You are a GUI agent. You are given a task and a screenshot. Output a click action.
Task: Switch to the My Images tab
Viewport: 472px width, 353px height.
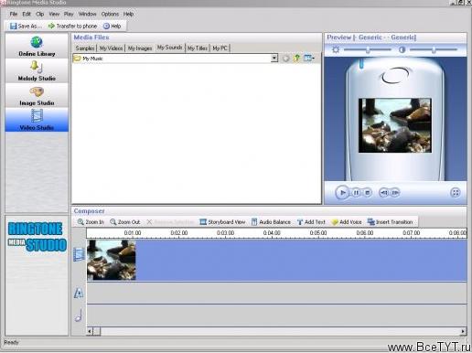(x=140, y=48)
